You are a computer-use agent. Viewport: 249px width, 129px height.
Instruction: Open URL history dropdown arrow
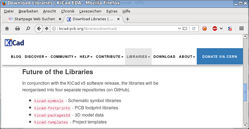tap(180, 29)
